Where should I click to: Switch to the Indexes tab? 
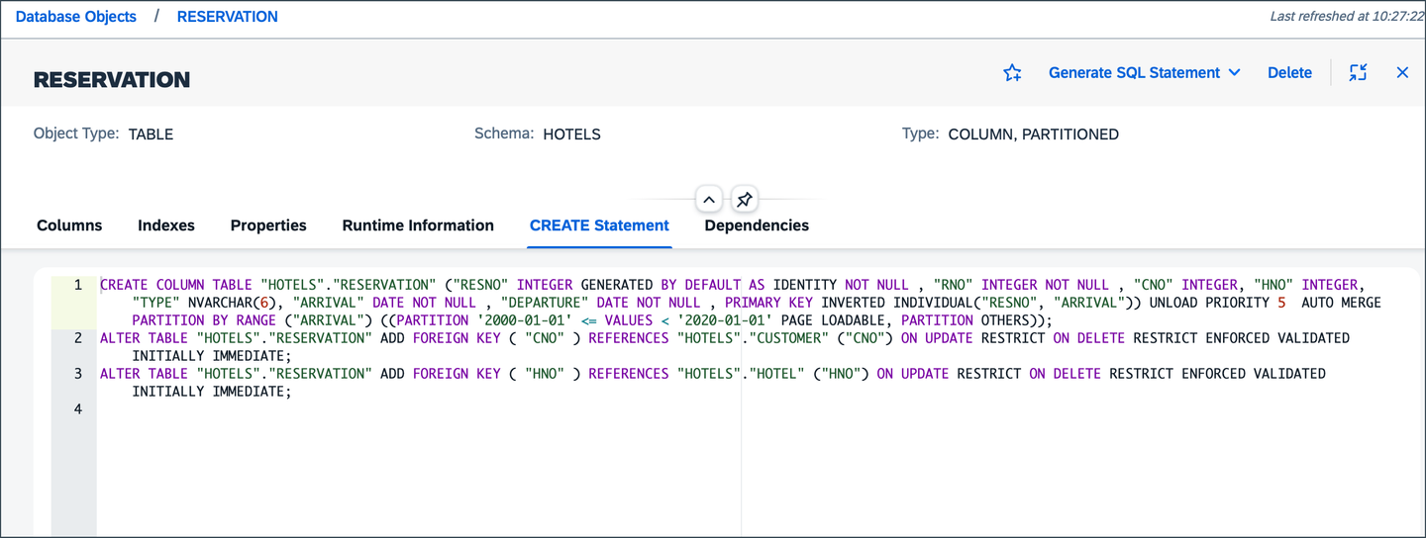(x=166, y=225)
